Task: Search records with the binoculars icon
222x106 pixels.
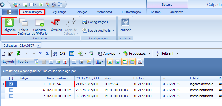Action: [x=55, y=54]
